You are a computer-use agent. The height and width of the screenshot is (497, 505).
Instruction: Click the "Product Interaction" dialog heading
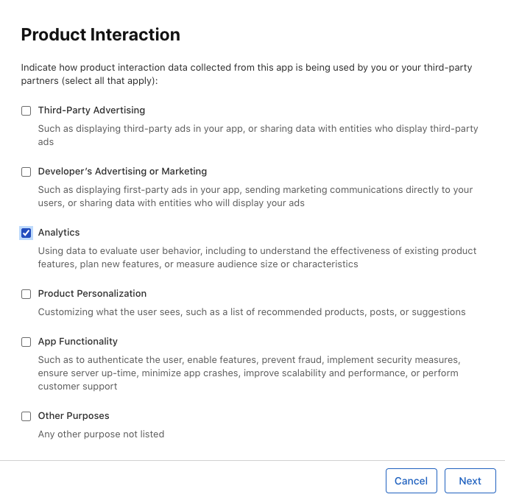100,35
